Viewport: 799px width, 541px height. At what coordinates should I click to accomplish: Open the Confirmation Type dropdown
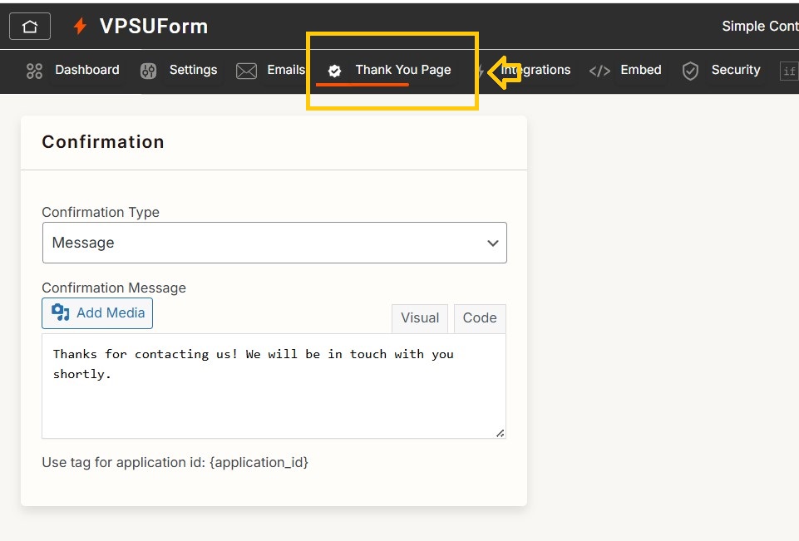pos(274,243)
